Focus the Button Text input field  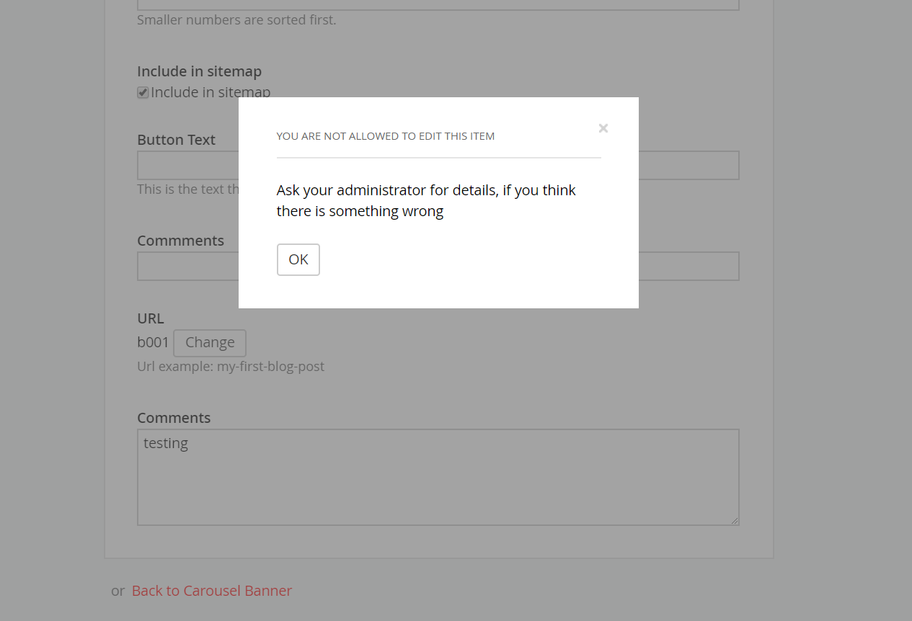(x=438, y=165)
